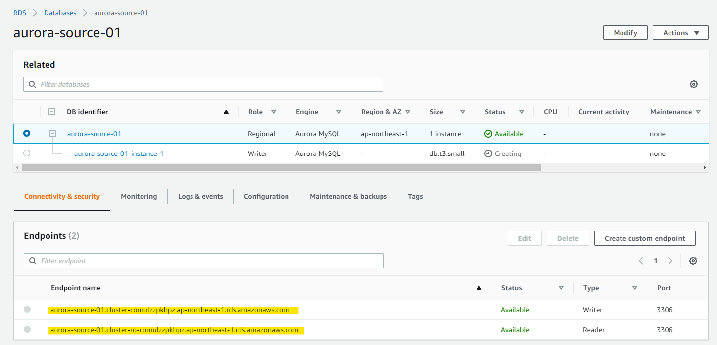This screenshot has height=345, width=717.
Task: Open the RDS breadcrumb link
Action: tap(20, 13)
